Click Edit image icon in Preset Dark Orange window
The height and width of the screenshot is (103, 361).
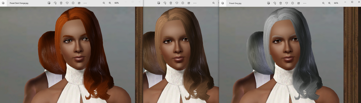pyautogui.click(x=49, y=3)
